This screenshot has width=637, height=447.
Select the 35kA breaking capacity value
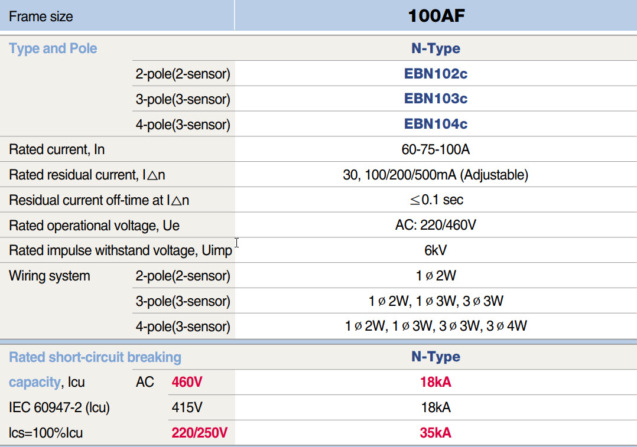click(x=435, y=432)
